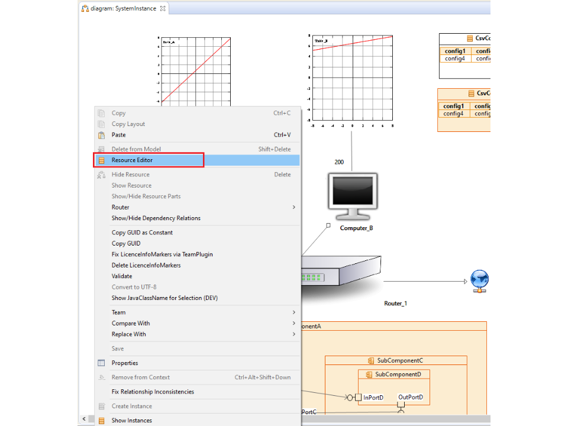Click the horizontal scrollbar left arrow

click(83, 419)
